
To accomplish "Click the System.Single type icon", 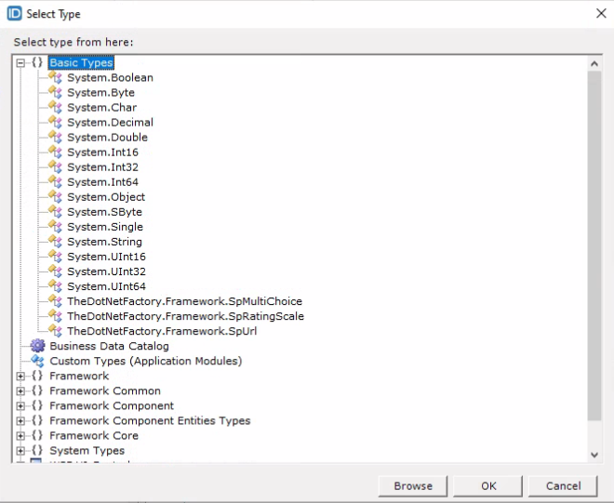I will 55,226.
